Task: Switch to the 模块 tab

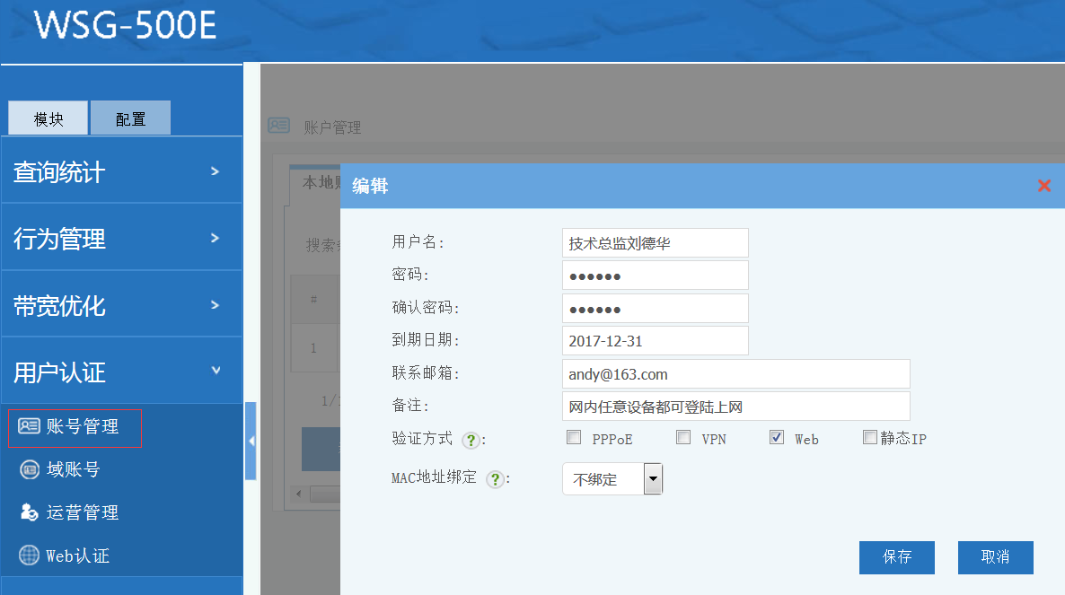Action: 48,118
